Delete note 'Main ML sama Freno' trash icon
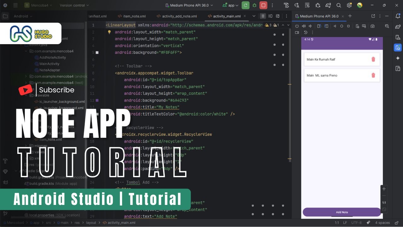403x227 pixels. click(x=373, y=75)
